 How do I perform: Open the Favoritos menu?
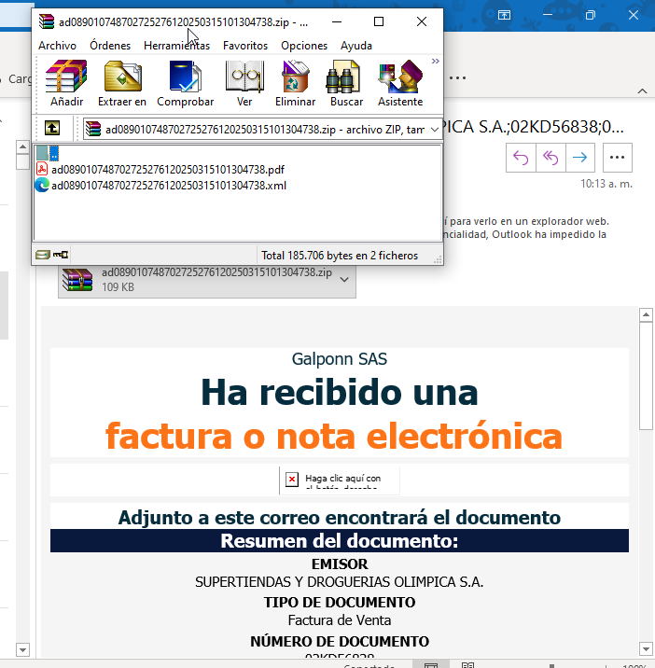(x=245, y=46)
